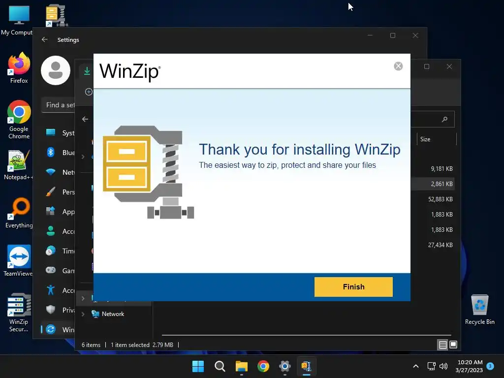
Task: Show hidden system tray icons
Action: 415,366
